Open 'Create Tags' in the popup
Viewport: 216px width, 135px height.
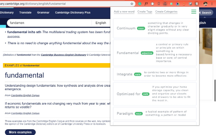(x=145, y=11)
